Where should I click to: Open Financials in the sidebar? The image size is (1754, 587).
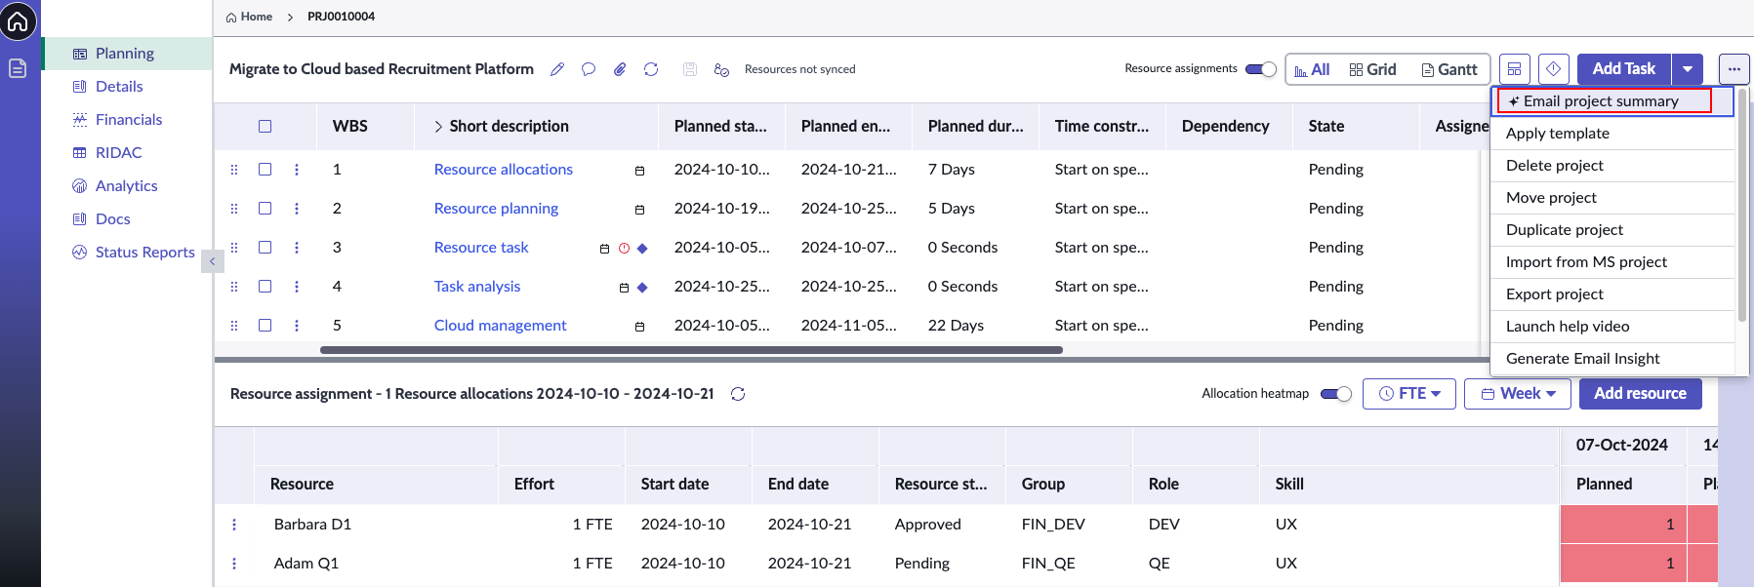coord(129,120)
